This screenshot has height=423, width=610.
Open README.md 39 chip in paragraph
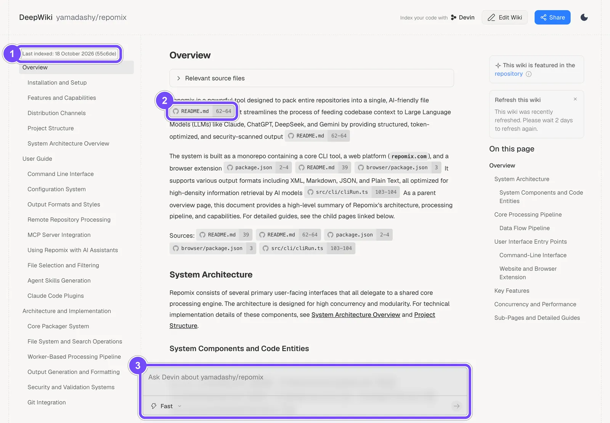[323, 168]
